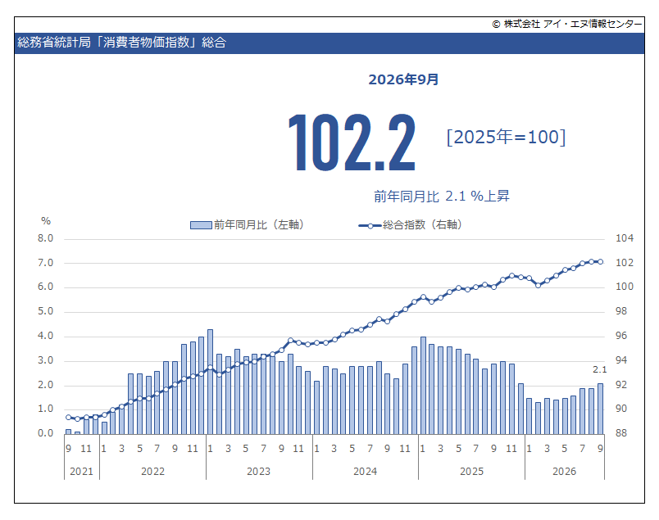Click the bar for January 2025
This screenshot has height=520, width=659.
point(423,386)
